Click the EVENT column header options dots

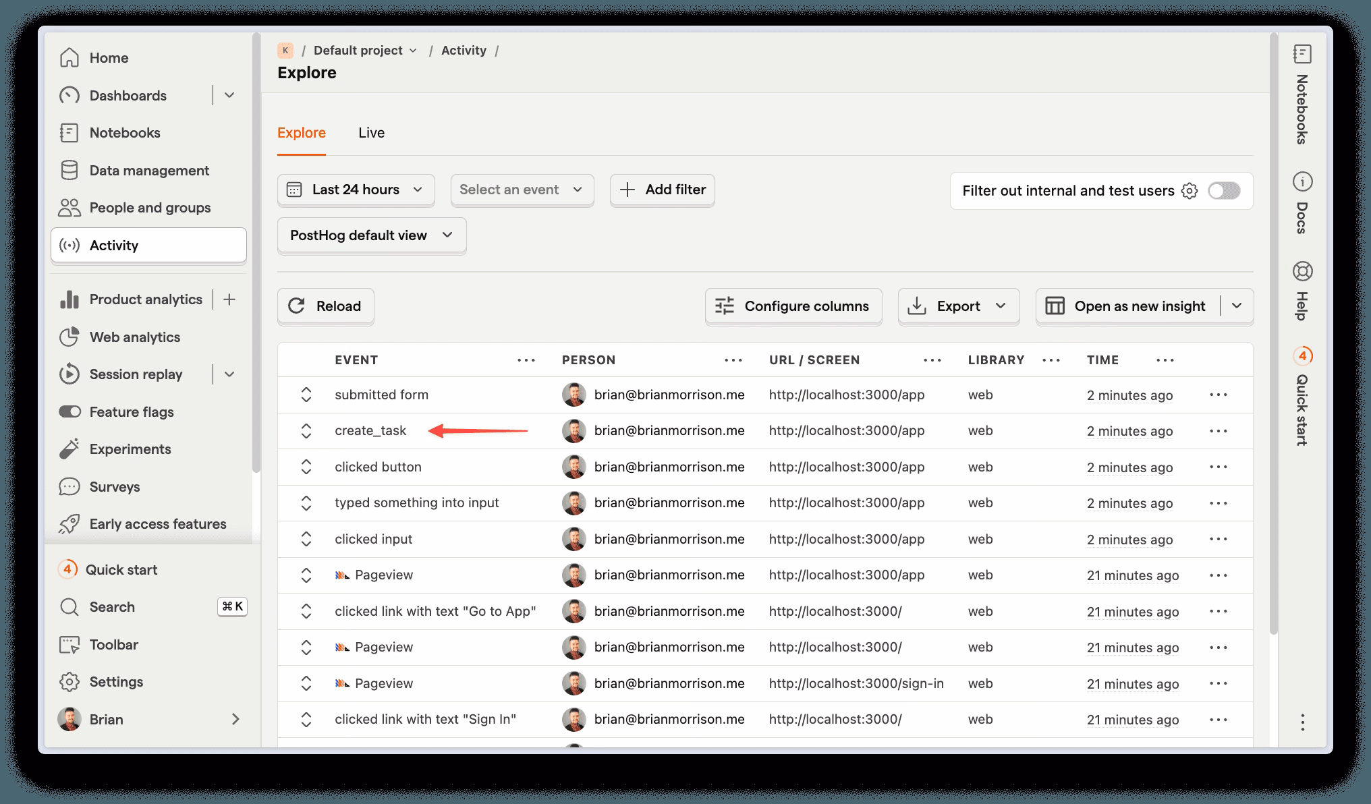[x=526, y=360]
